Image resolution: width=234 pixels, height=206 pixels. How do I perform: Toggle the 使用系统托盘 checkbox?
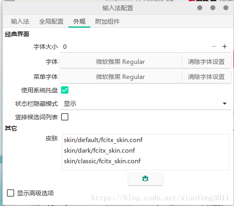tap(65, 90)
